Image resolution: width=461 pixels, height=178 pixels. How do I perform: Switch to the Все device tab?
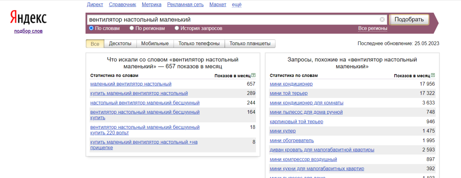pyautogui.click(x=95, y=44)
